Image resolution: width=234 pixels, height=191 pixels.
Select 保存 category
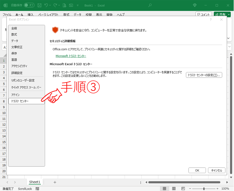(27, 53)
